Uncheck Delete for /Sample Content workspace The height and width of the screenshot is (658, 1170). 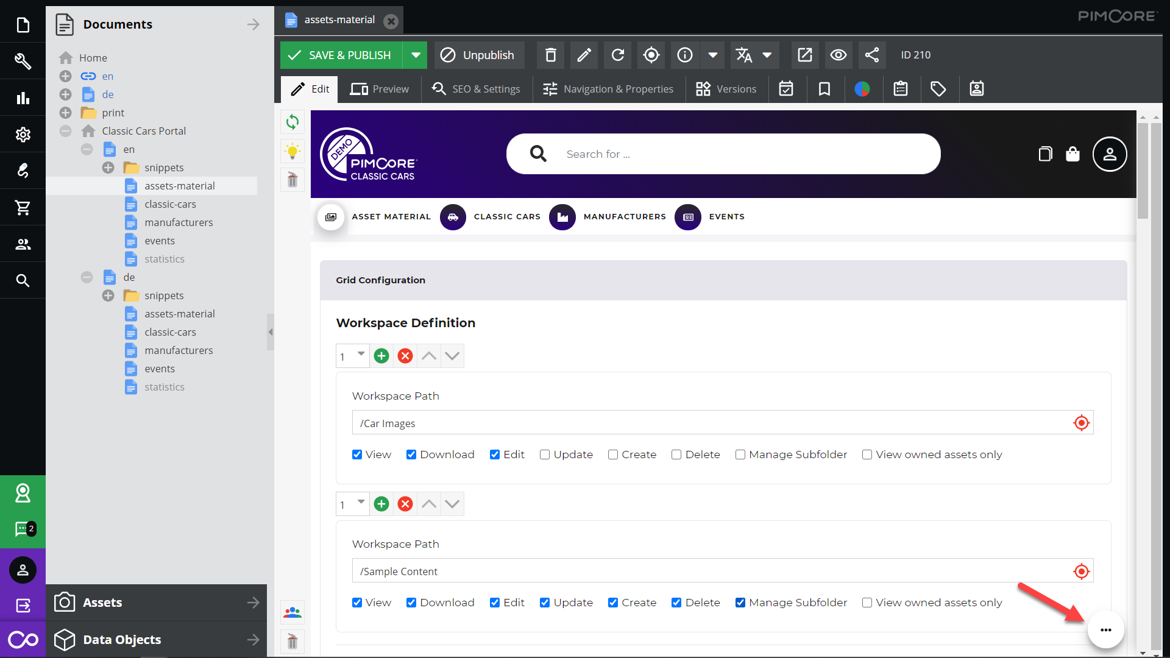click(x=676, y=603)
